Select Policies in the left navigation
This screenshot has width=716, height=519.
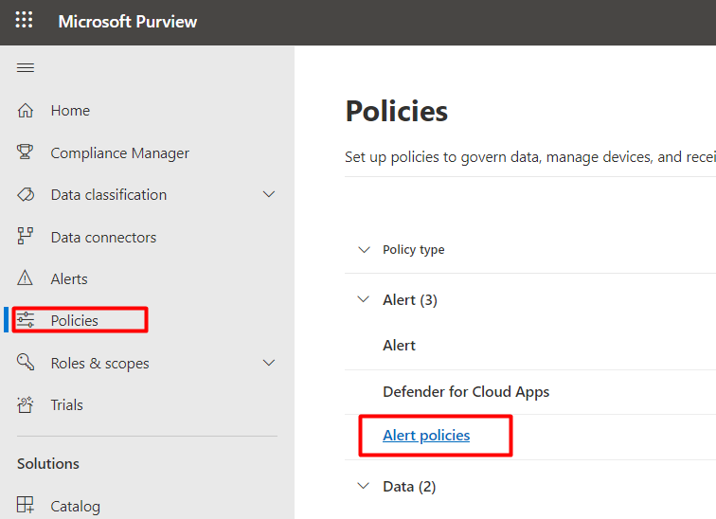[x=74, y=321]
